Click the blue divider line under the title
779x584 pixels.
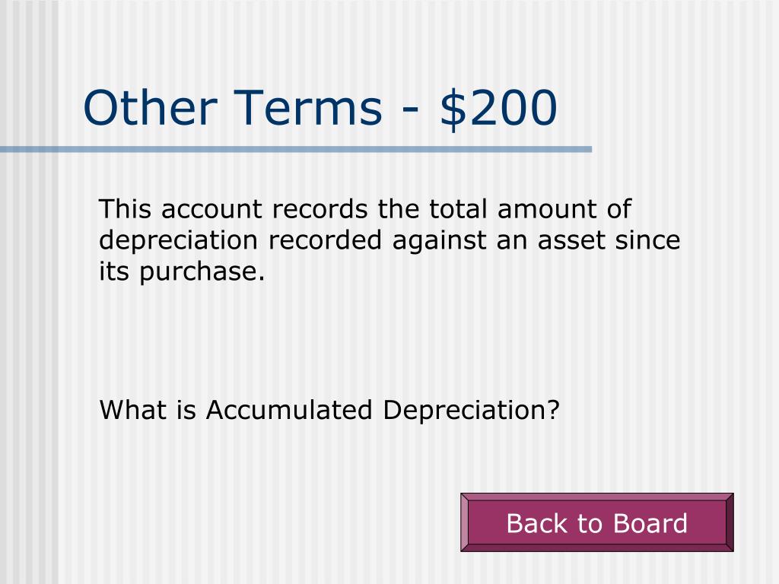point(296,149)
